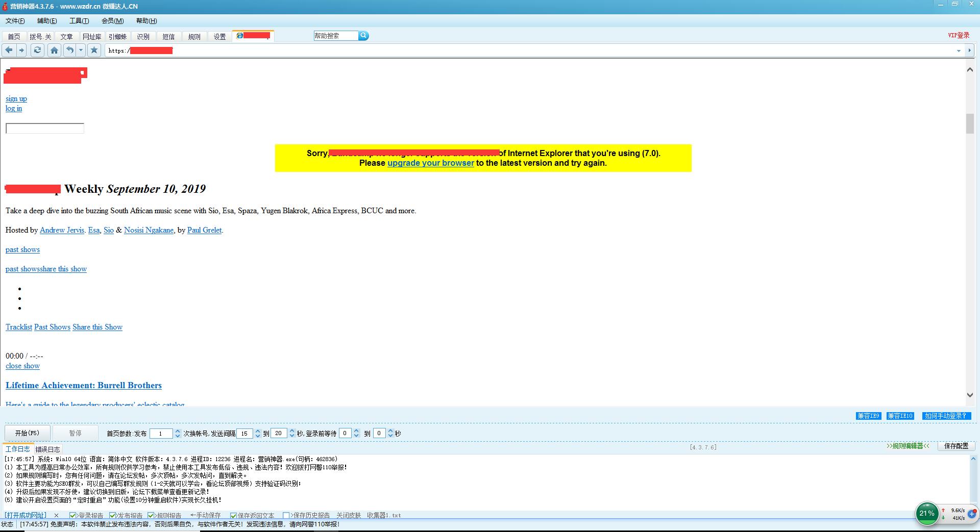Click the refresh page icon
The image size is (980, 532).
[37, 50]
